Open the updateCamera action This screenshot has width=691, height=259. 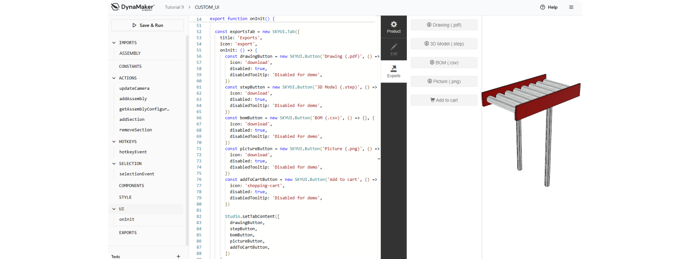[134, 88]
